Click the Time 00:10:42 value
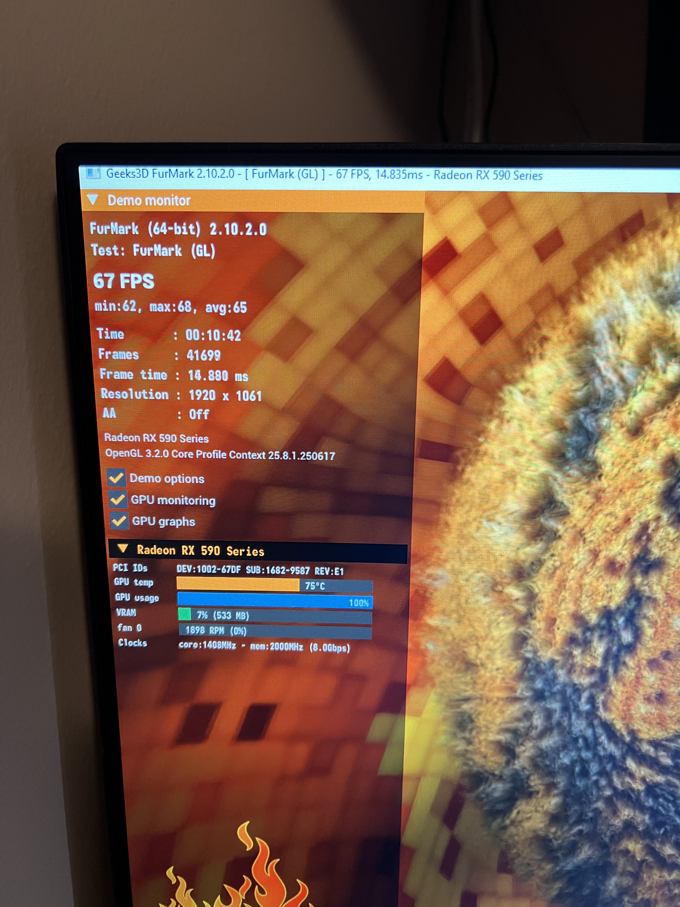The image size is (680, 907). pyautogui.click(x=213, y=335)
